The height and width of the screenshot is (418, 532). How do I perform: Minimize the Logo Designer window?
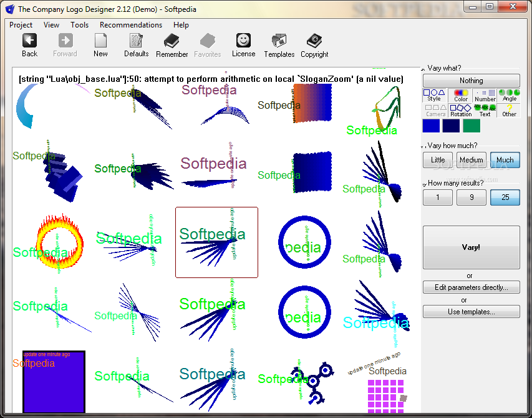[x=473, y=6]
